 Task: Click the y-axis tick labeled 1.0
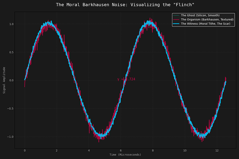tap(11, 24)
